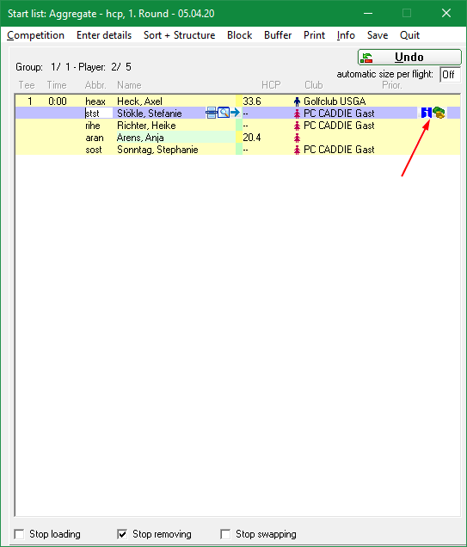Click the blue arrow icon beside Stökle, Stefanie
467x547 pixels.
235,113
